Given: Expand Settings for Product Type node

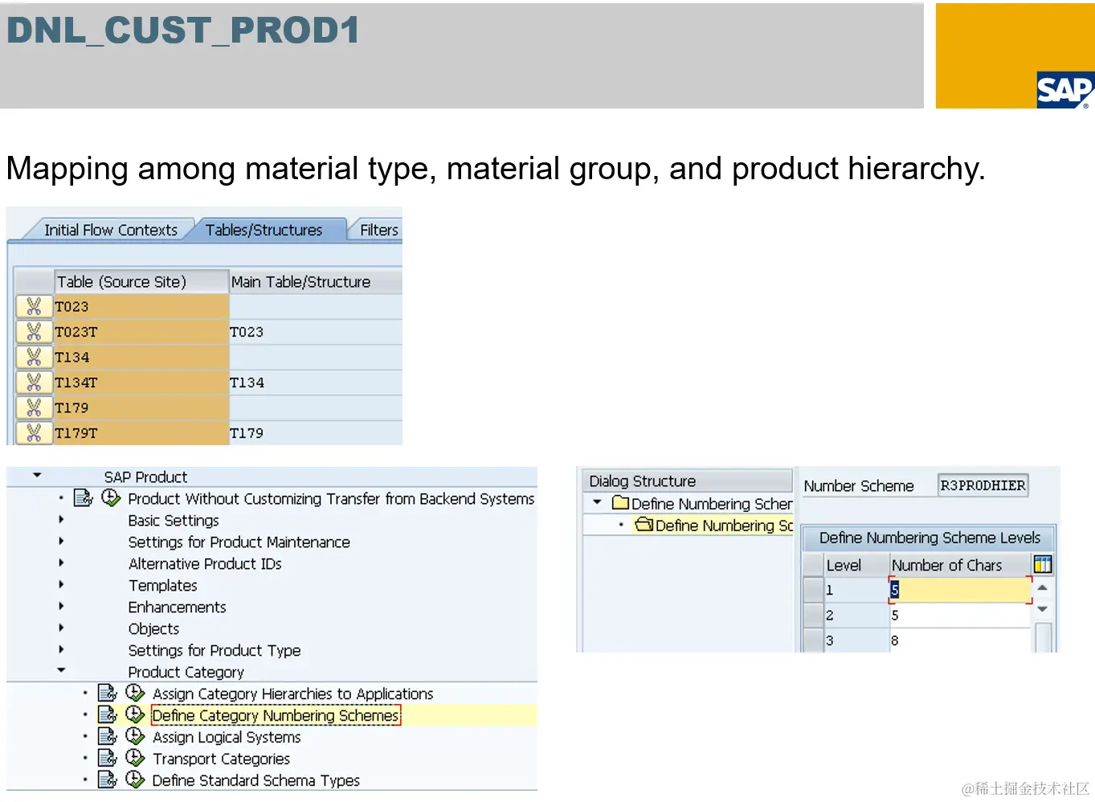Looking at the screenshot, I should (x=61, y=649).
